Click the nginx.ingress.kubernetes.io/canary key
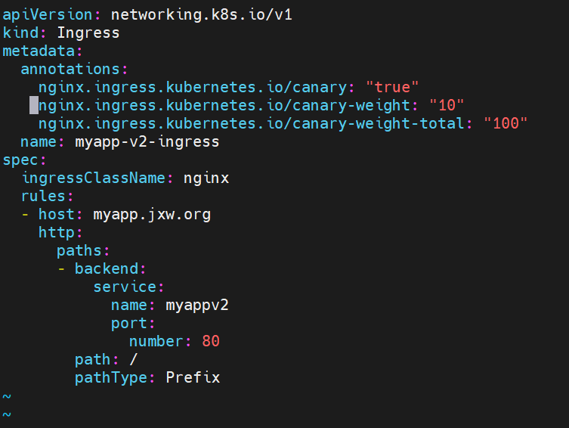The width and height of the screenshot is (569, 428). (193, 88)
